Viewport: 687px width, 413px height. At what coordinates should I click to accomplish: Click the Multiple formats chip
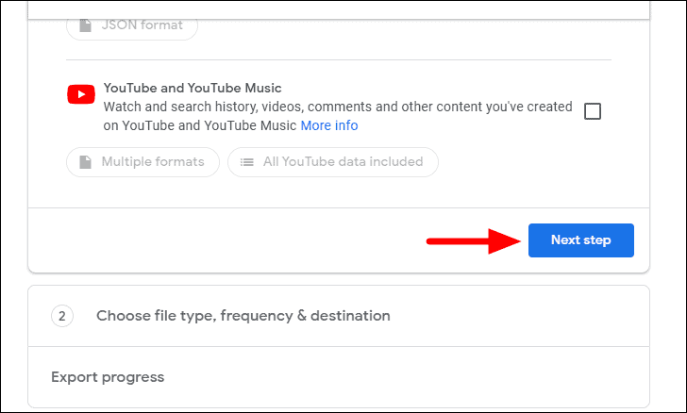[x=142, y=162]
